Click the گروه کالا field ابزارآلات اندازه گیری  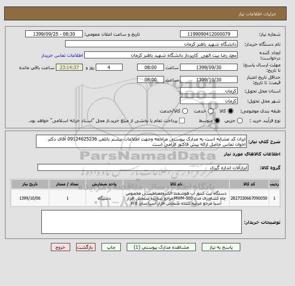pos(143,168)
